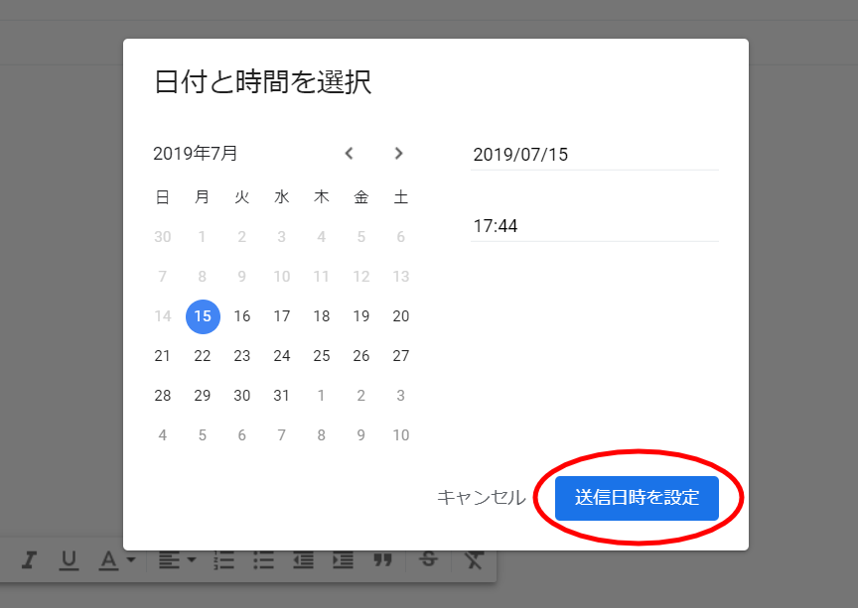This screenshot has width=858, height=608.
Task: Select day 24 in the calendar
Action: pyautogui.click(x=282, y=356)
